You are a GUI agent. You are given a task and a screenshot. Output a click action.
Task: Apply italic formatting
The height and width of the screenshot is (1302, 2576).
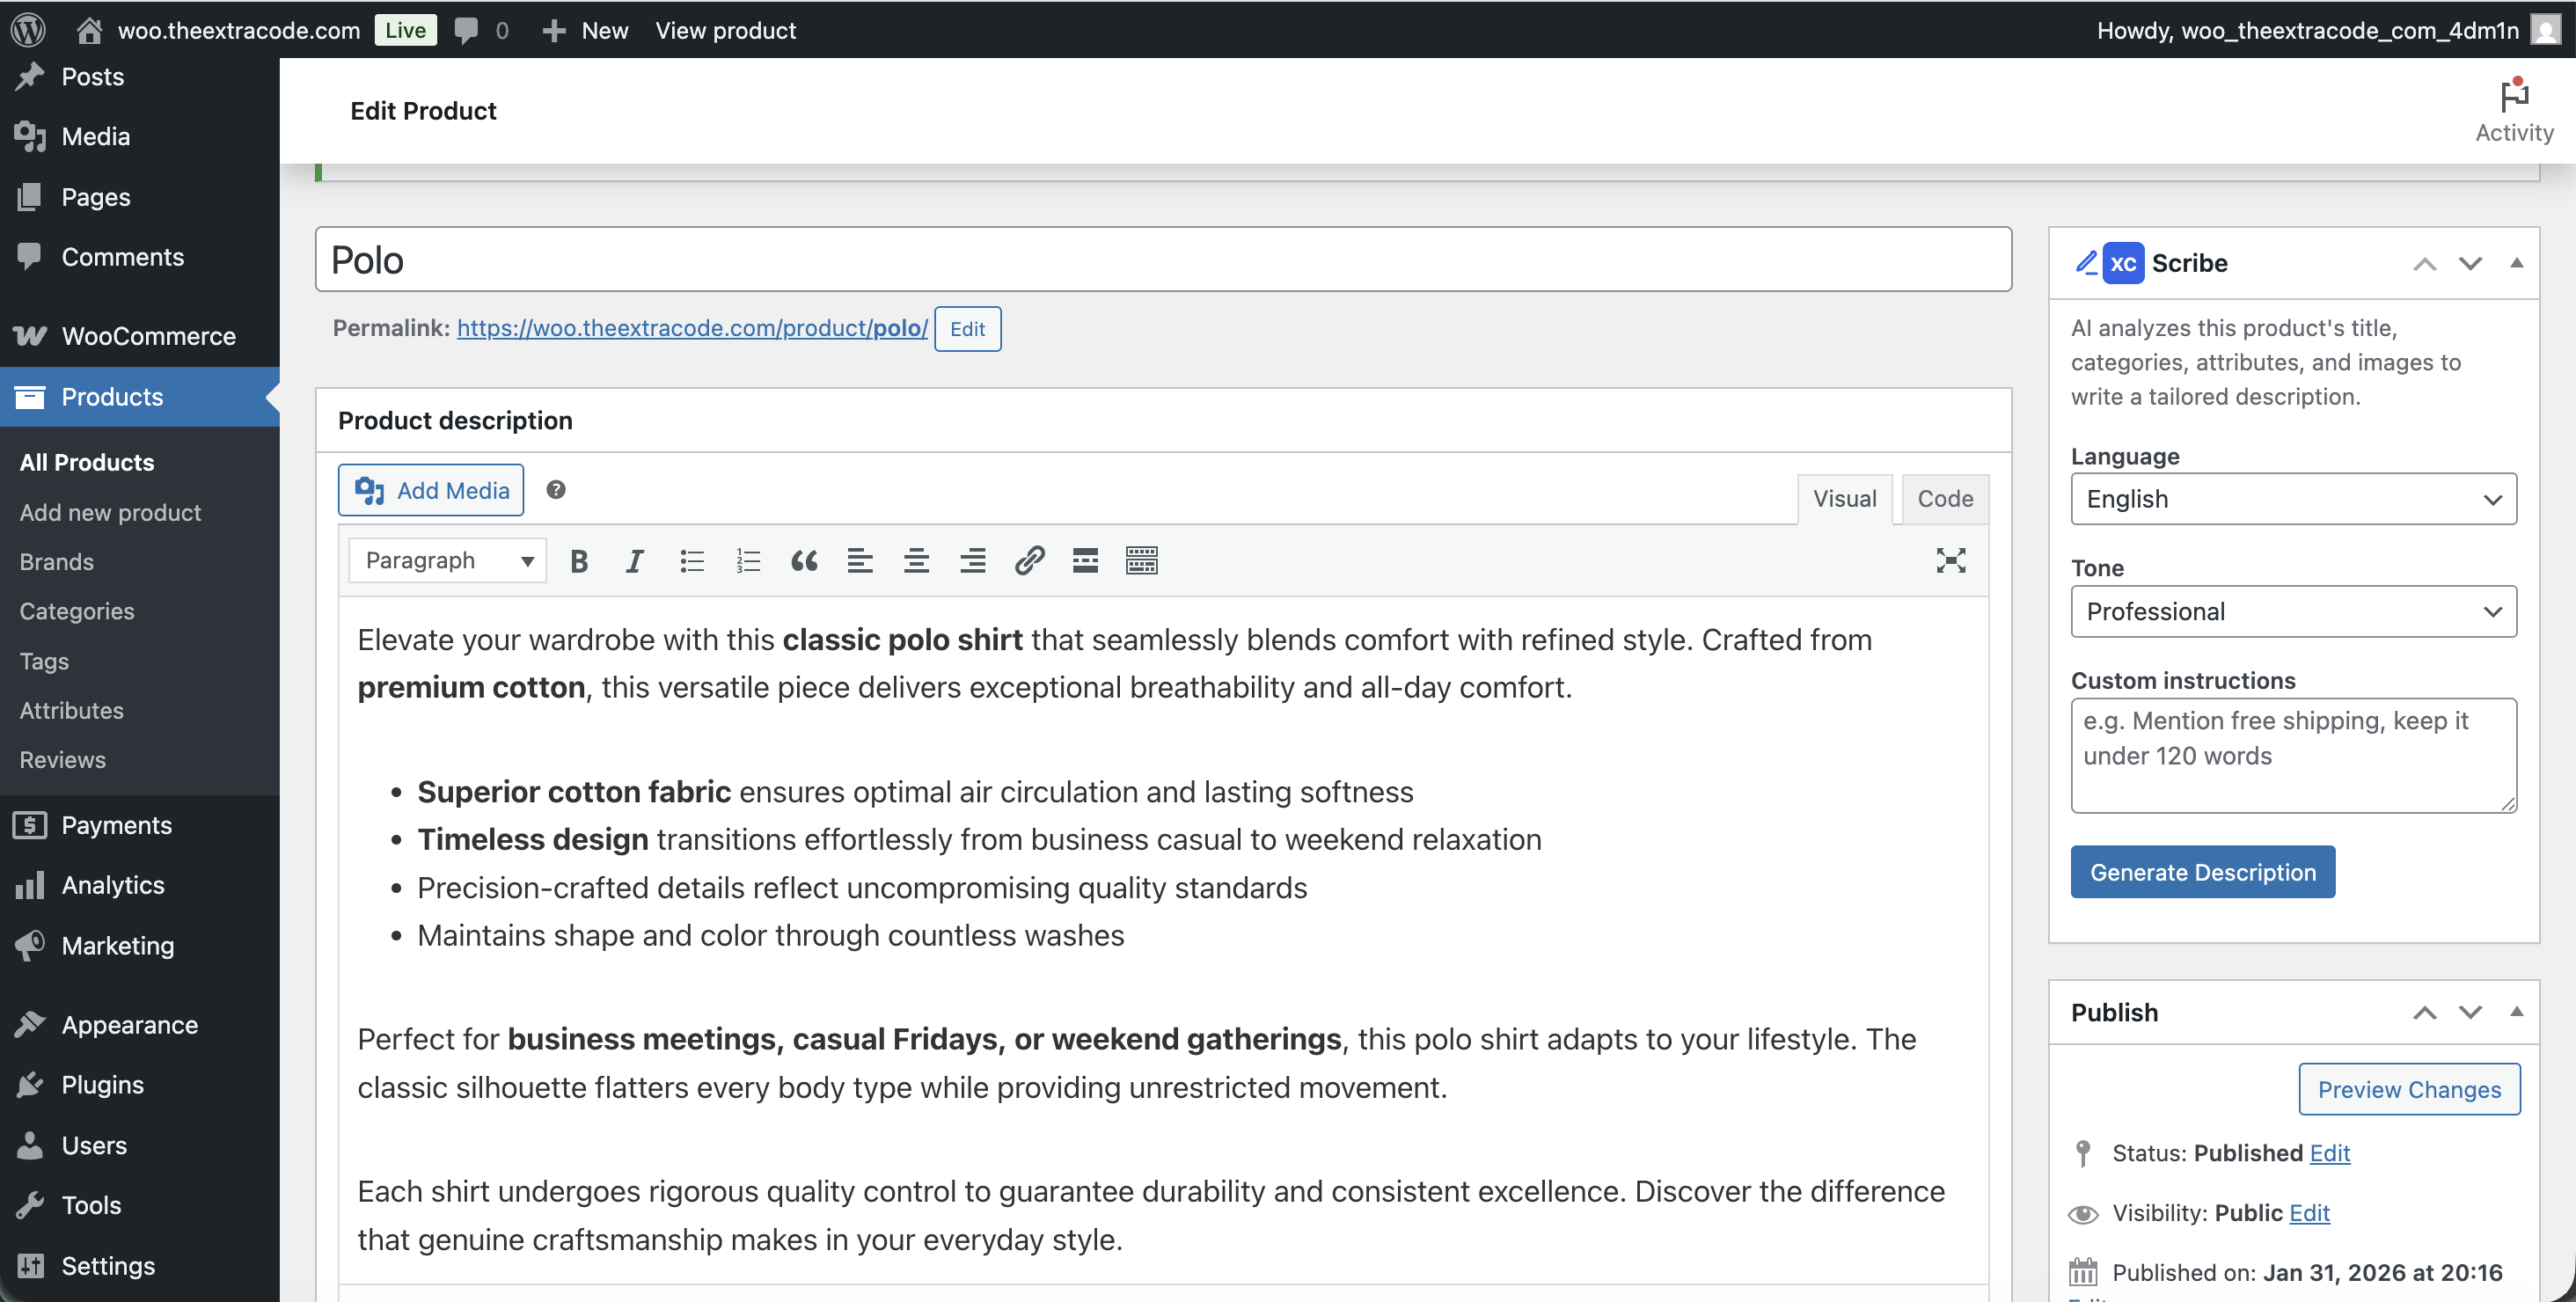coord(634,560)
